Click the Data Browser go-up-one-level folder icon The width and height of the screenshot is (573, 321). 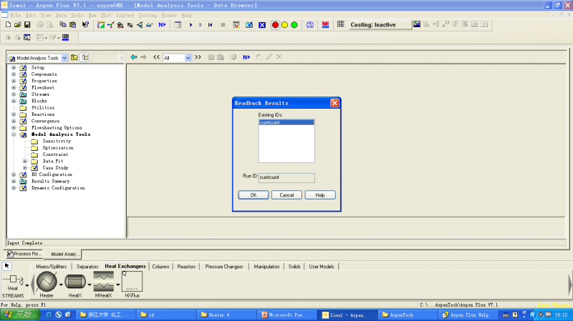tap(74, 58)
